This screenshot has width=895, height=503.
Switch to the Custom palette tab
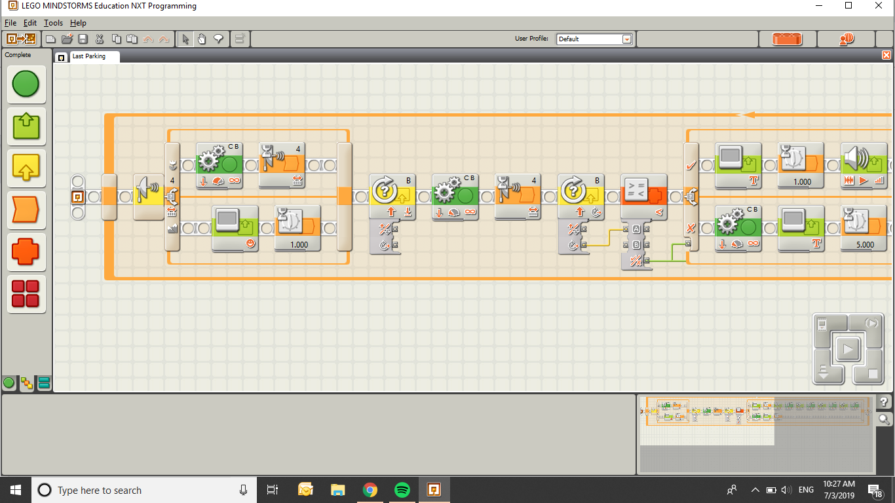point(44,383)
